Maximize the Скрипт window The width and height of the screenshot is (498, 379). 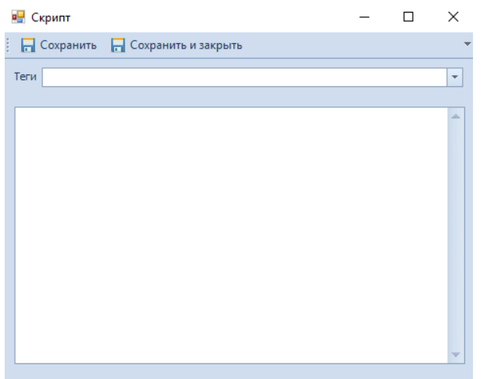pos(408,17)
